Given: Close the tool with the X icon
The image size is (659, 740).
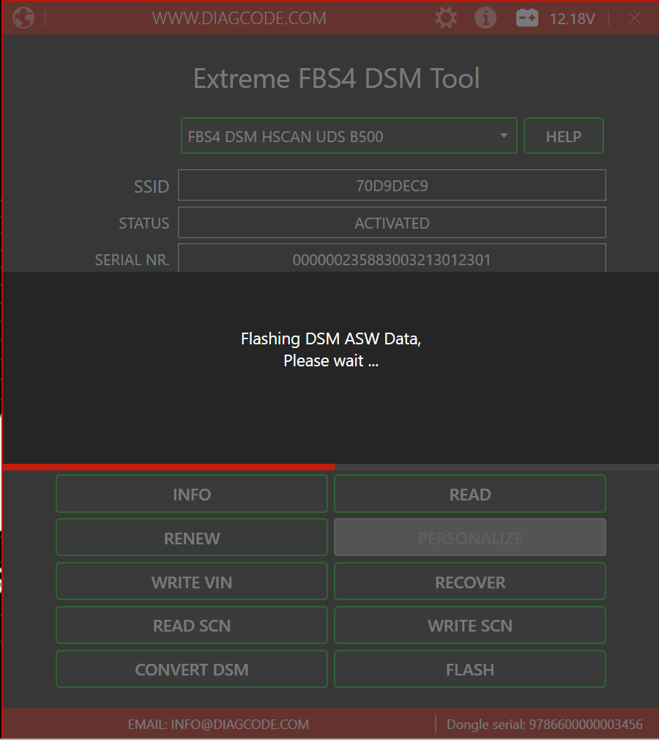Looking at the screenshot, I should click(x=634, y=18).
